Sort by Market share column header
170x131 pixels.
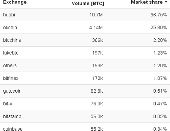(147, 2)
